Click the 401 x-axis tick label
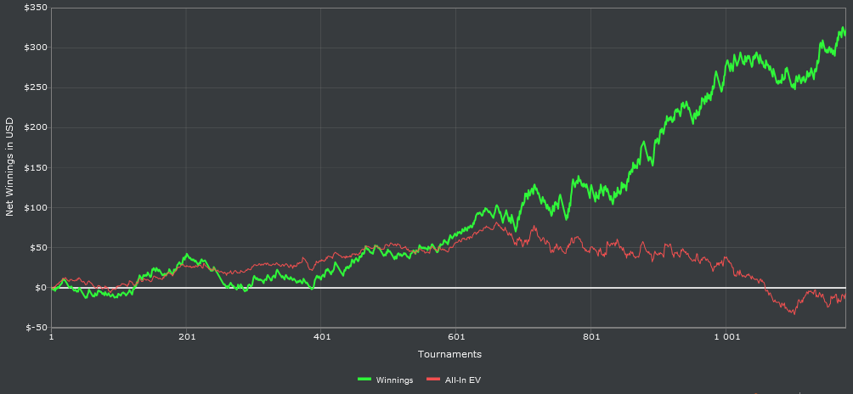853x394 pixels. 321,337
